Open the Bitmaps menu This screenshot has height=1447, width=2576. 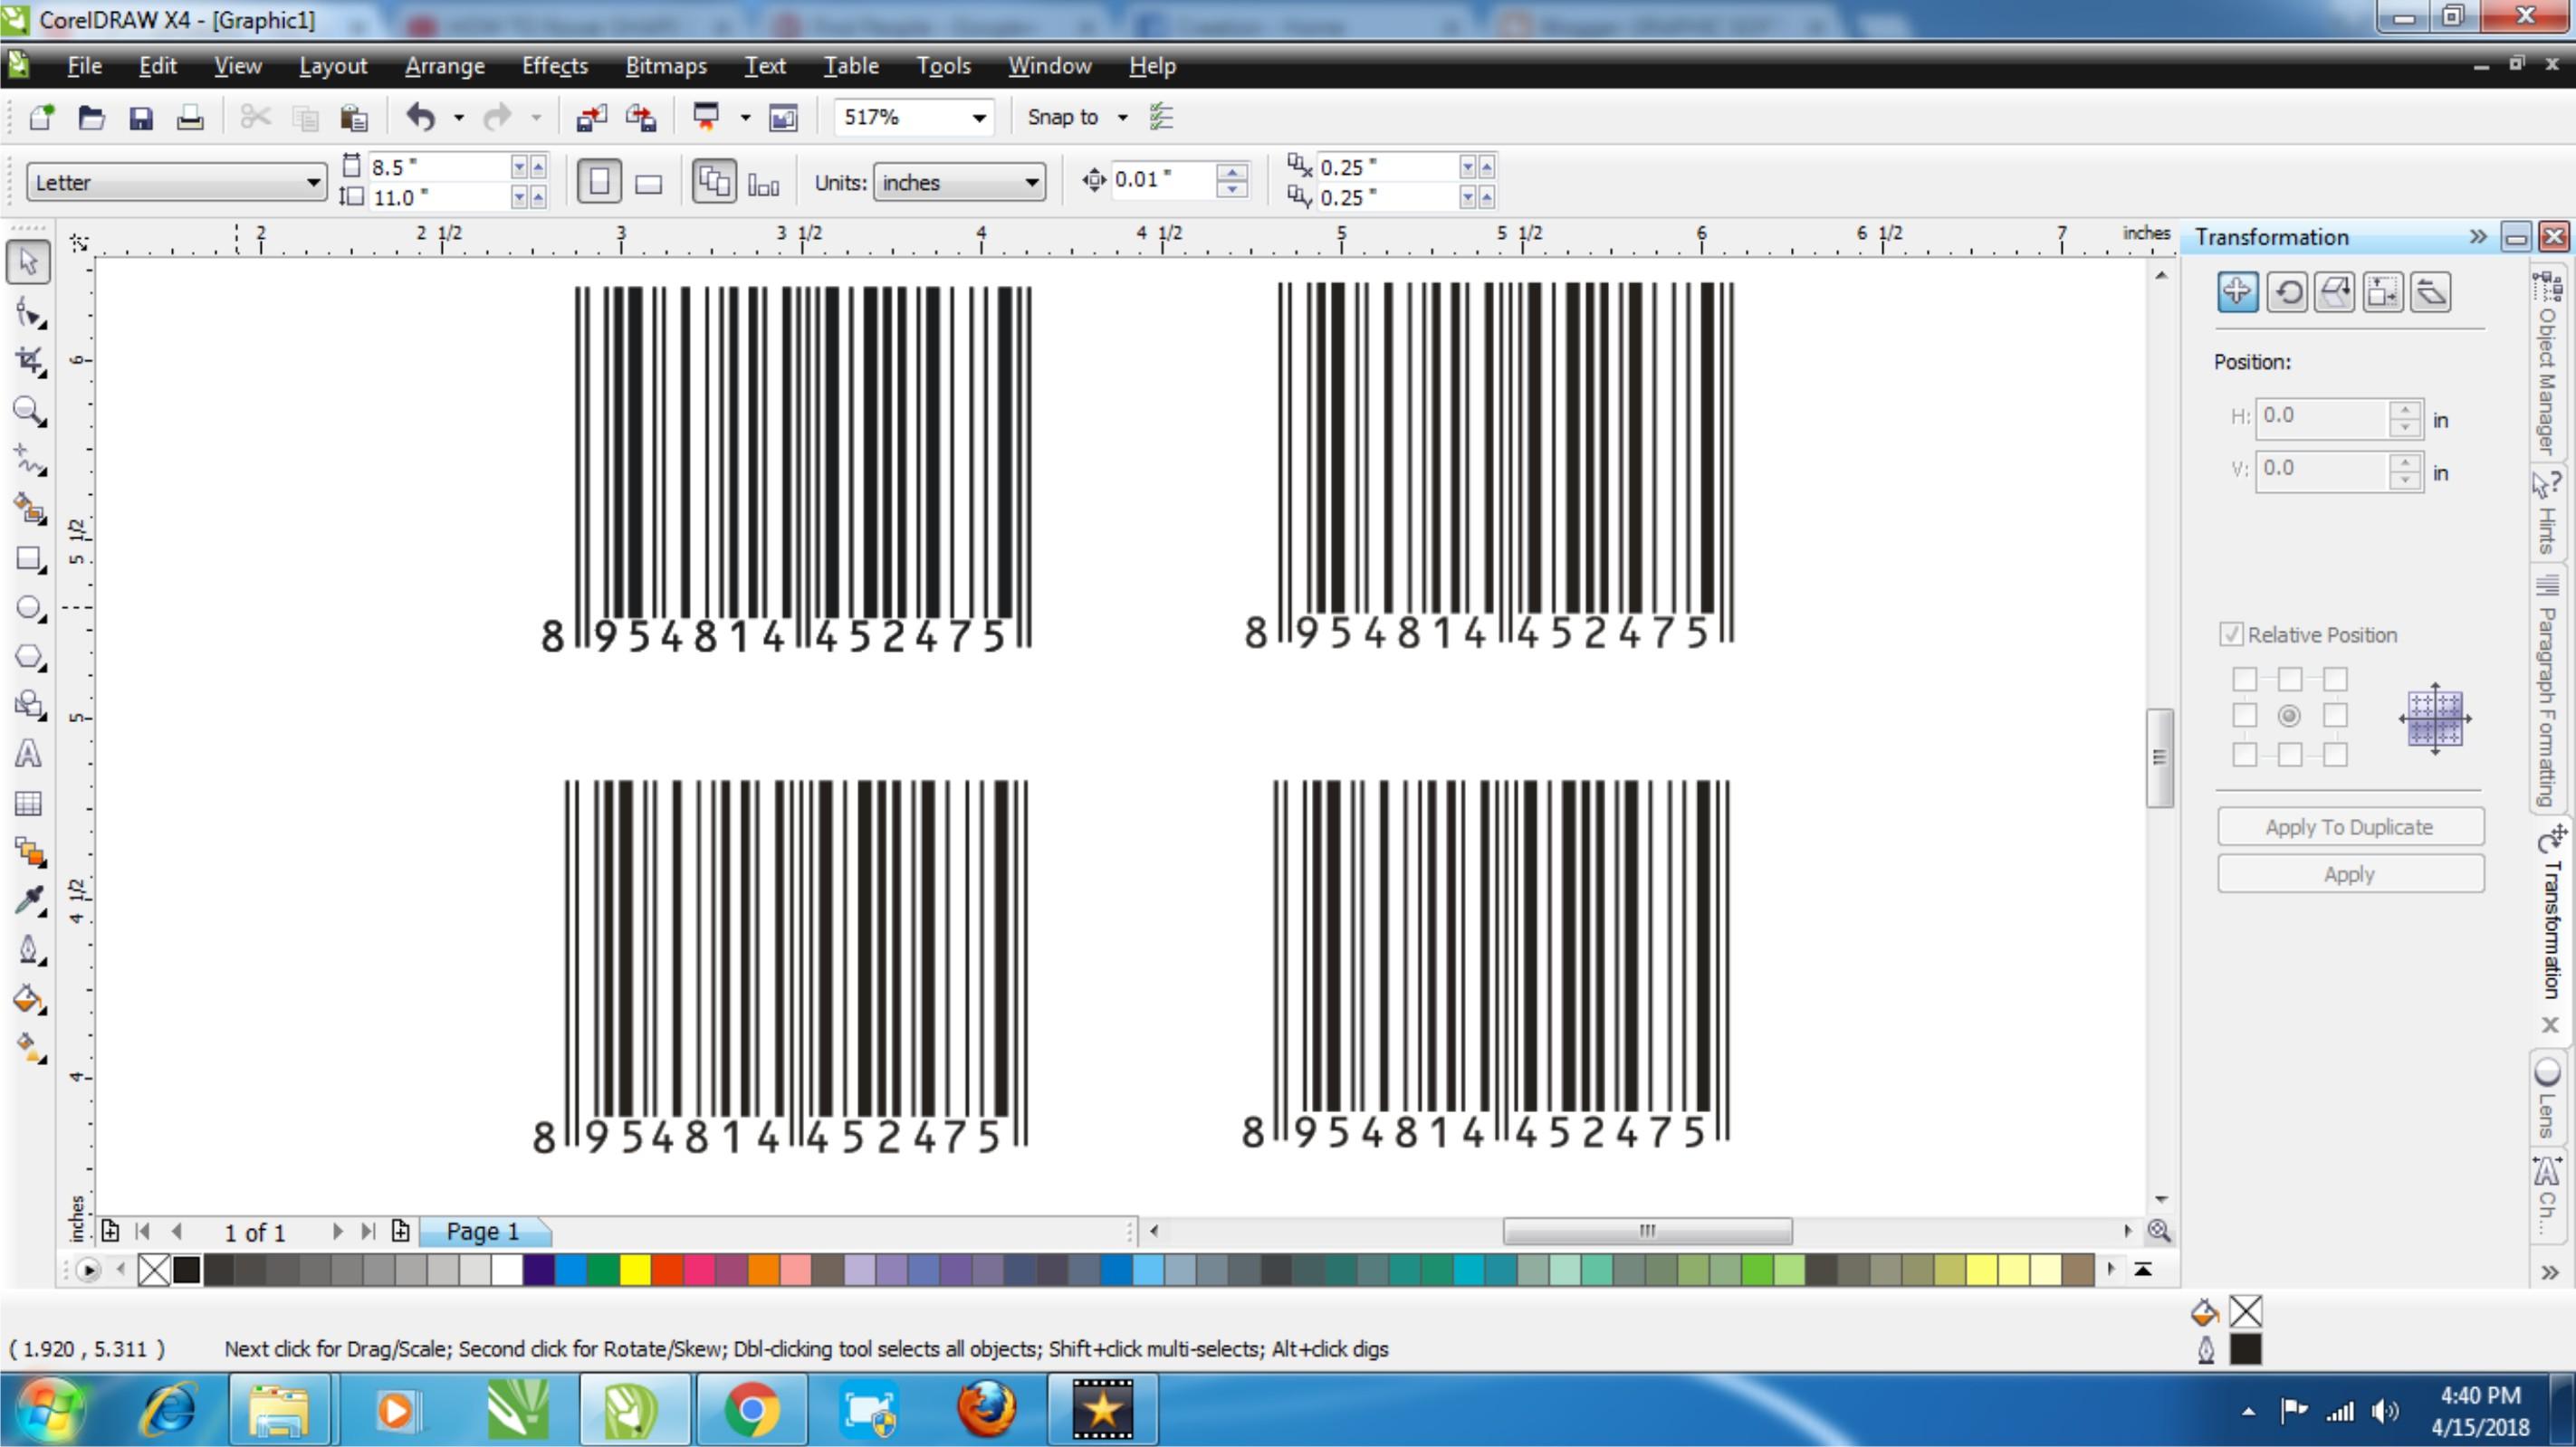point(667,65)
